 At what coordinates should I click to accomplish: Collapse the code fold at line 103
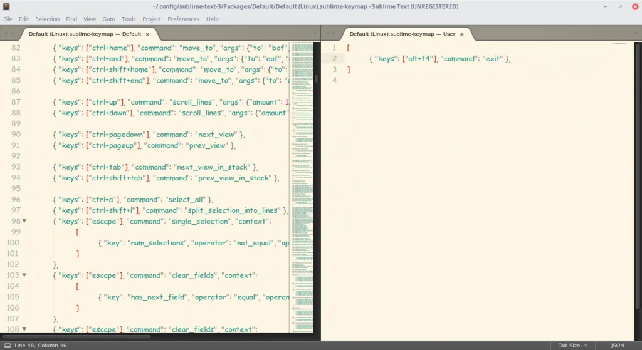point(24,275)
